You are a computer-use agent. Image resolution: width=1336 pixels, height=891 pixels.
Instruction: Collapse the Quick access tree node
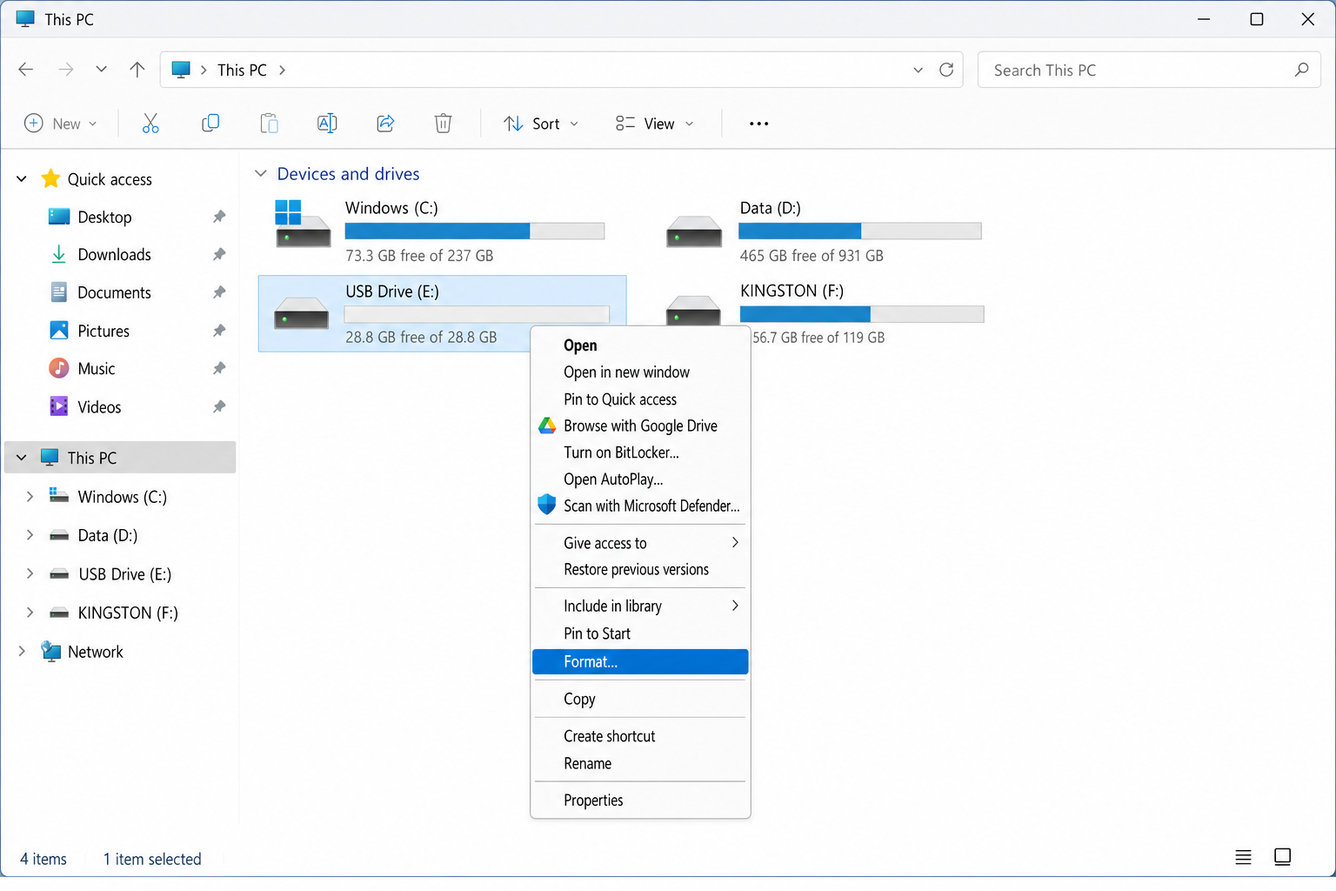click(x=22, y=179)
